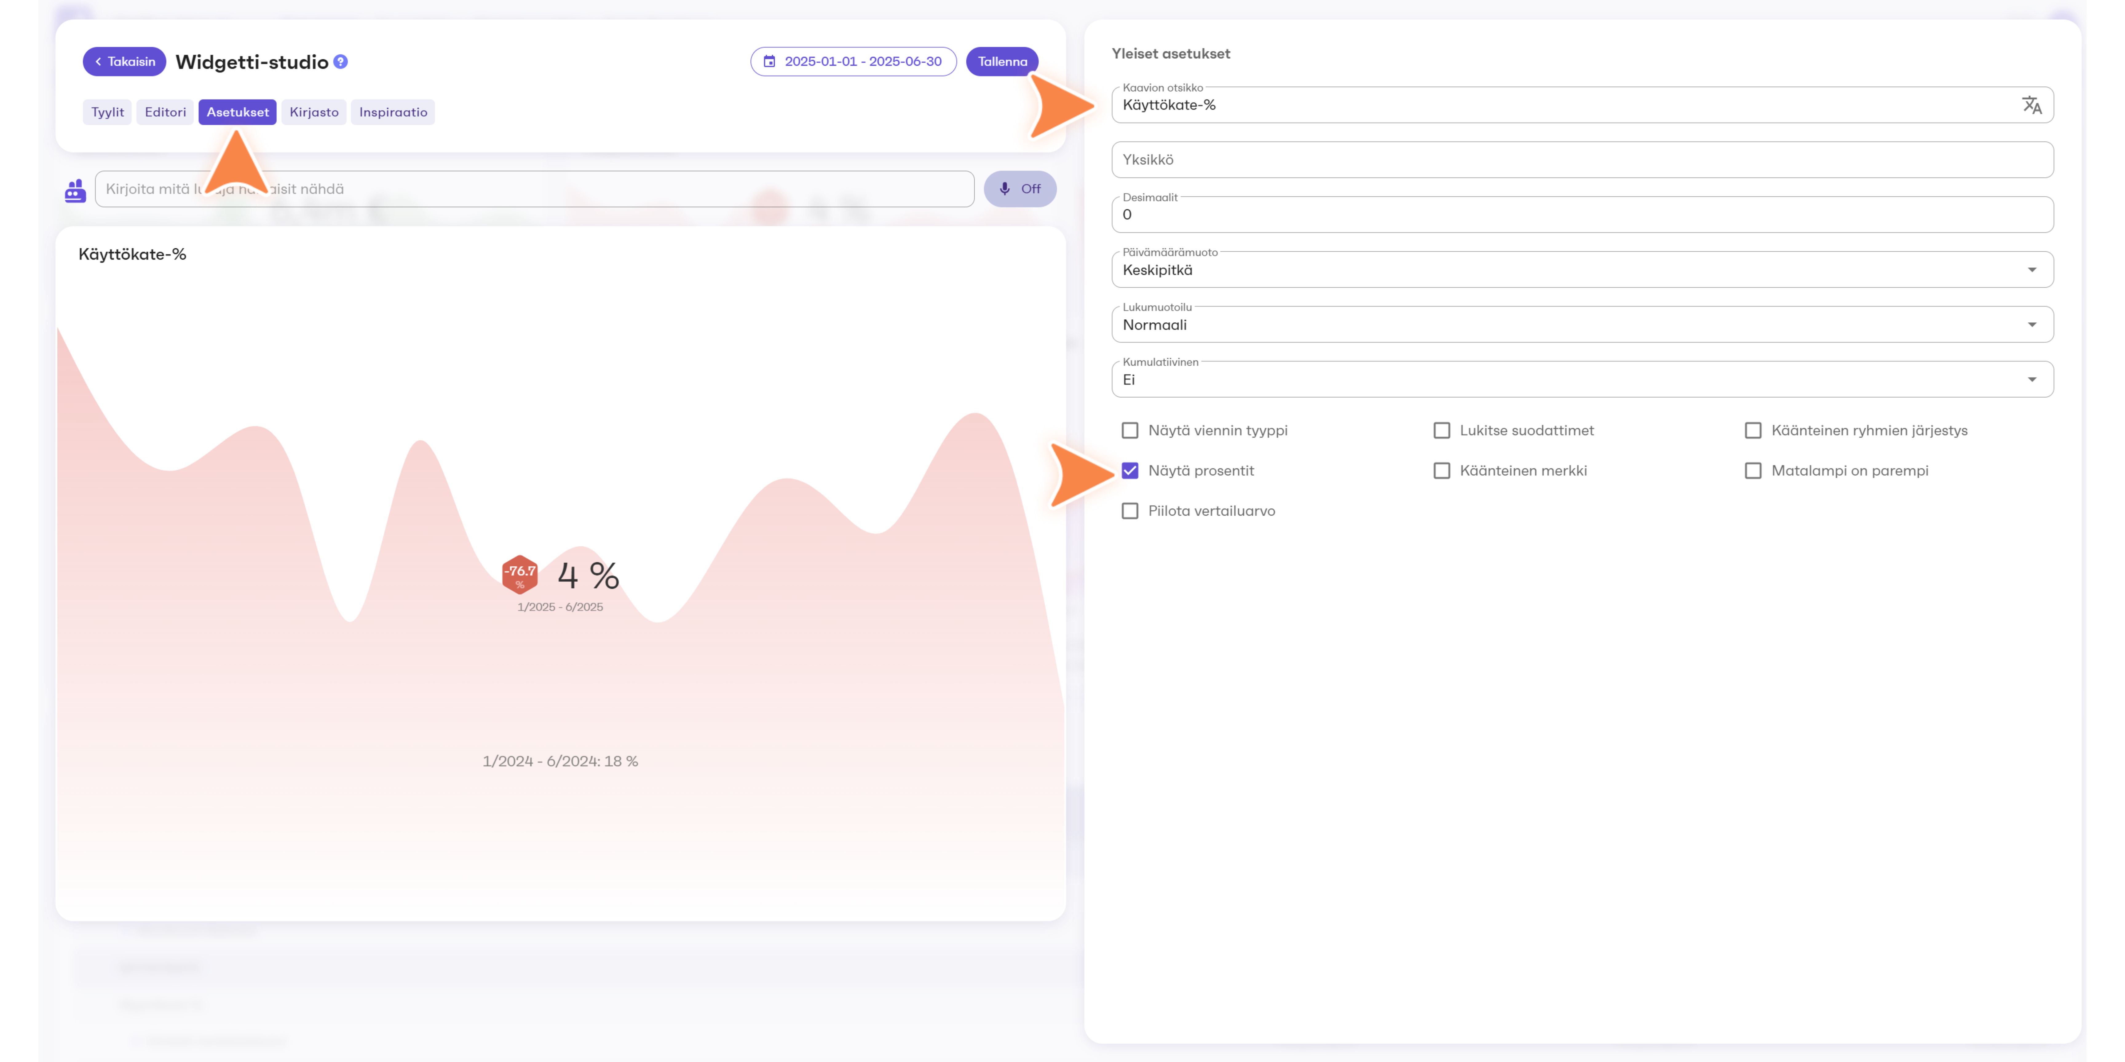
Task: Click the Tallenna save button
Action: point(1002,62)
